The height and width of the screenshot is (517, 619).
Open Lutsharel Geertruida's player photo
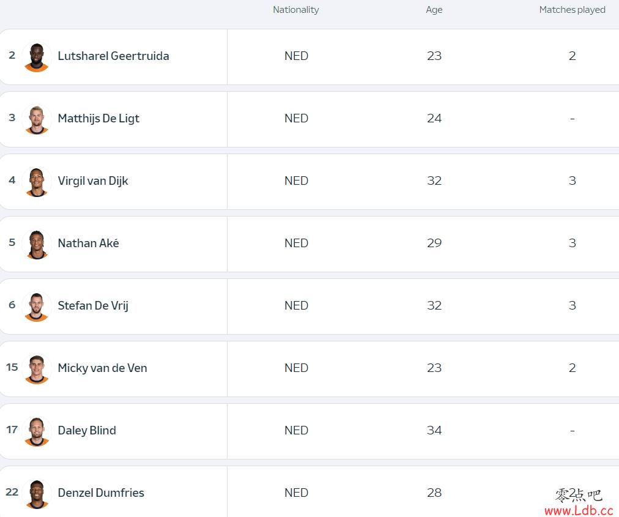(36, 57)
